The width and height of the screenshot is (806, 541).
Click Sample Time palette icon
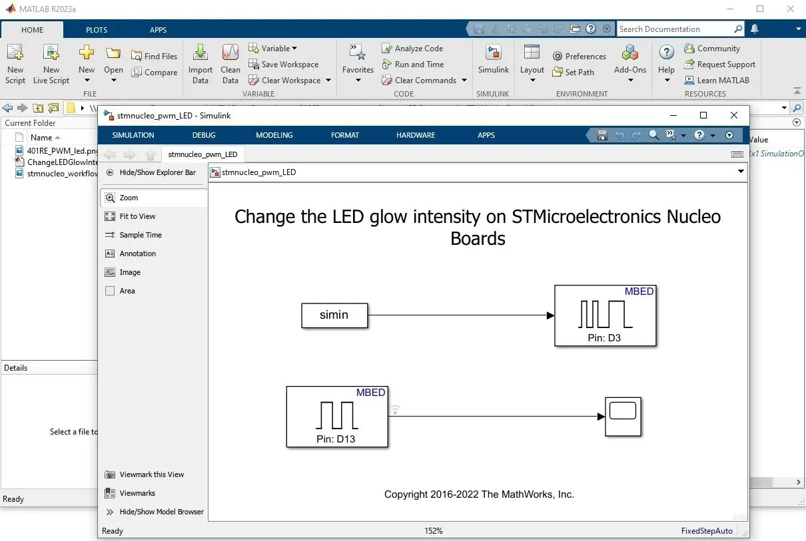(110, 235)
